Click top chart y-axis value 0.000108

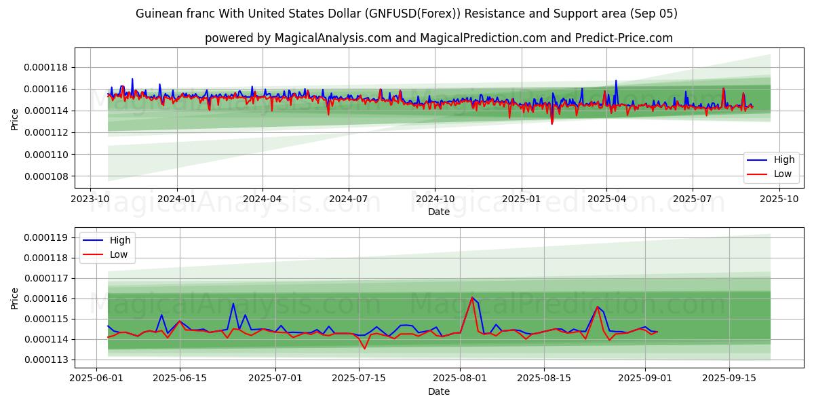46,176
